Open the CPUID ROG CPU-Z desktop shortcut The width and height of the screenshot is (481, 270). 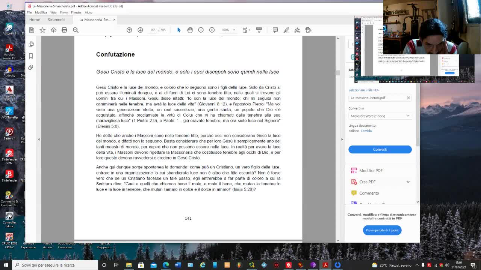(x=9, y=240)
